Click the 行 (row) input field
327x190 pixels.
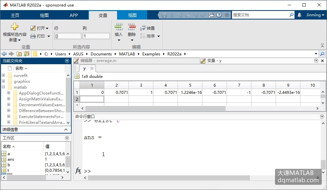tap(68, 36)
